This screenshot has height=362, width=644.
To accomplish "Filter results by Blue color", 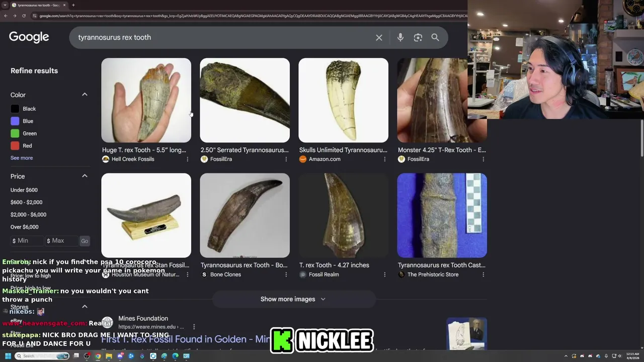I will [x=23, y=121].
